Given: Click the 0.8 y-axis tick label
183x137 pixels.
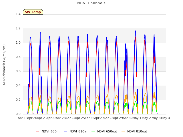Looking at the screenshot, I should [18, 57].
